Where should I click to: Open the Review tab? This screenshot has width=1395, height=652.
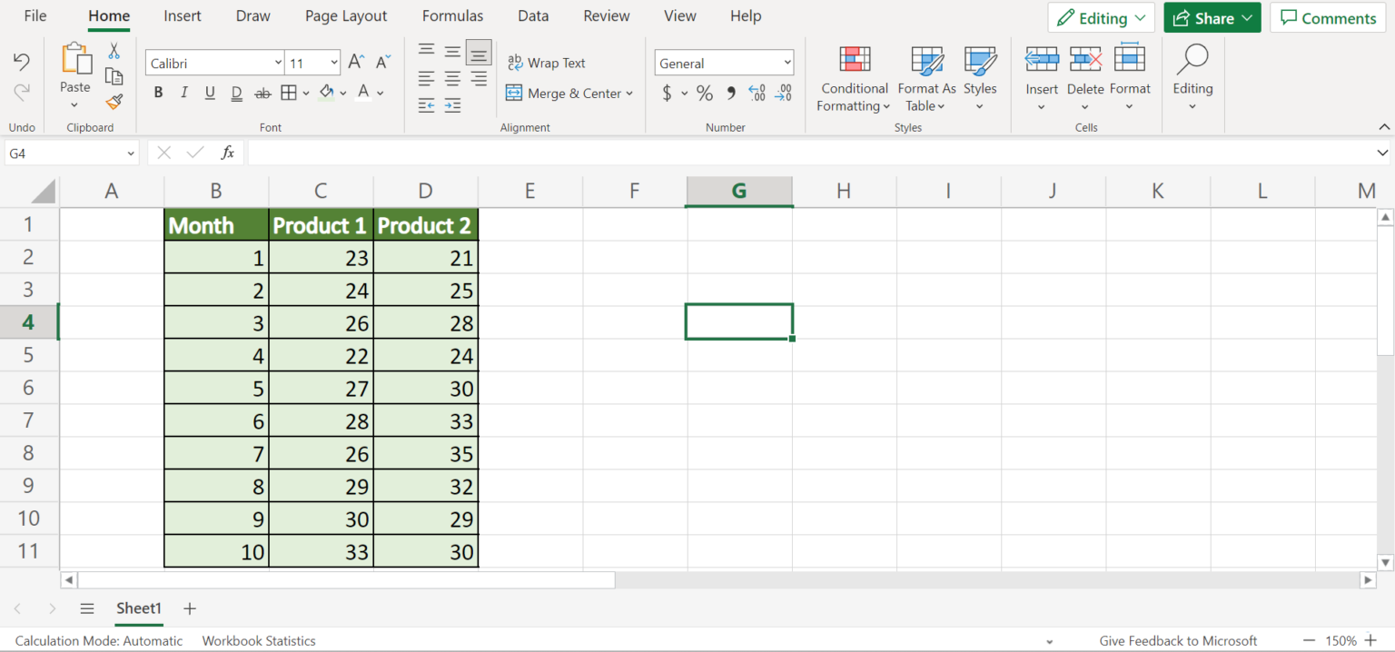click(606, 15)
